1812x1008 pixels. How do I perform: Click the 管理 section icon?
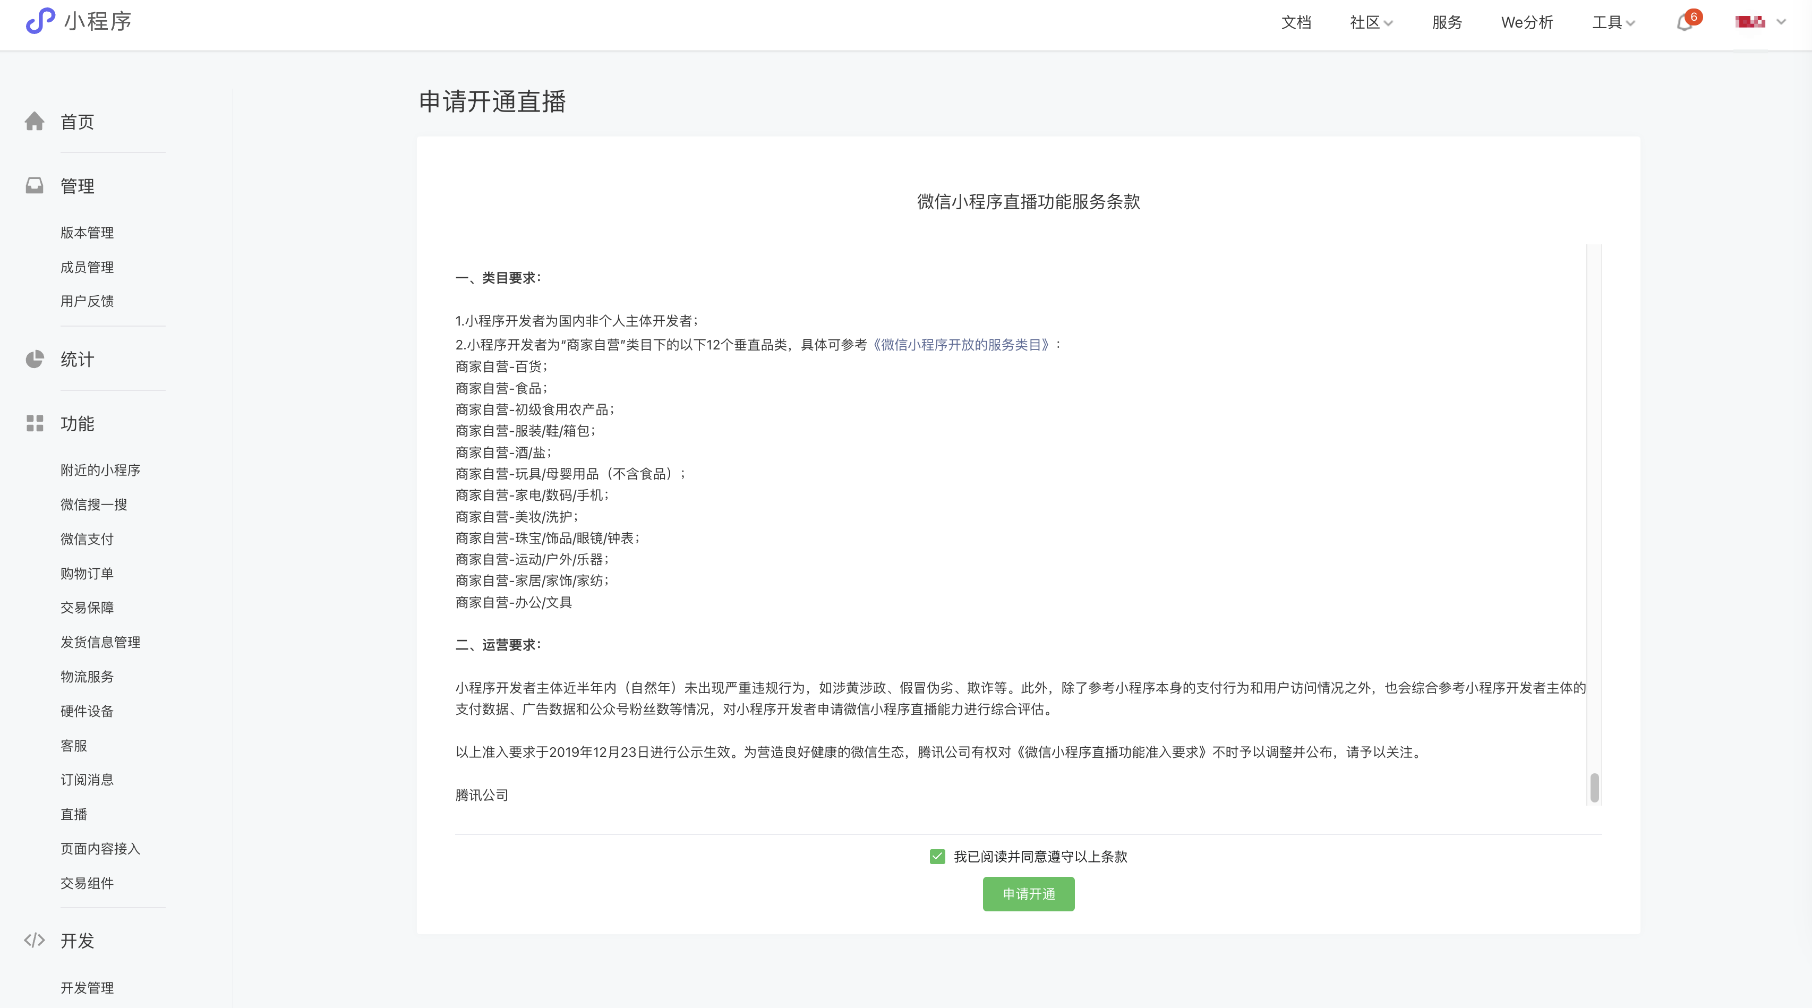[35, 185]
